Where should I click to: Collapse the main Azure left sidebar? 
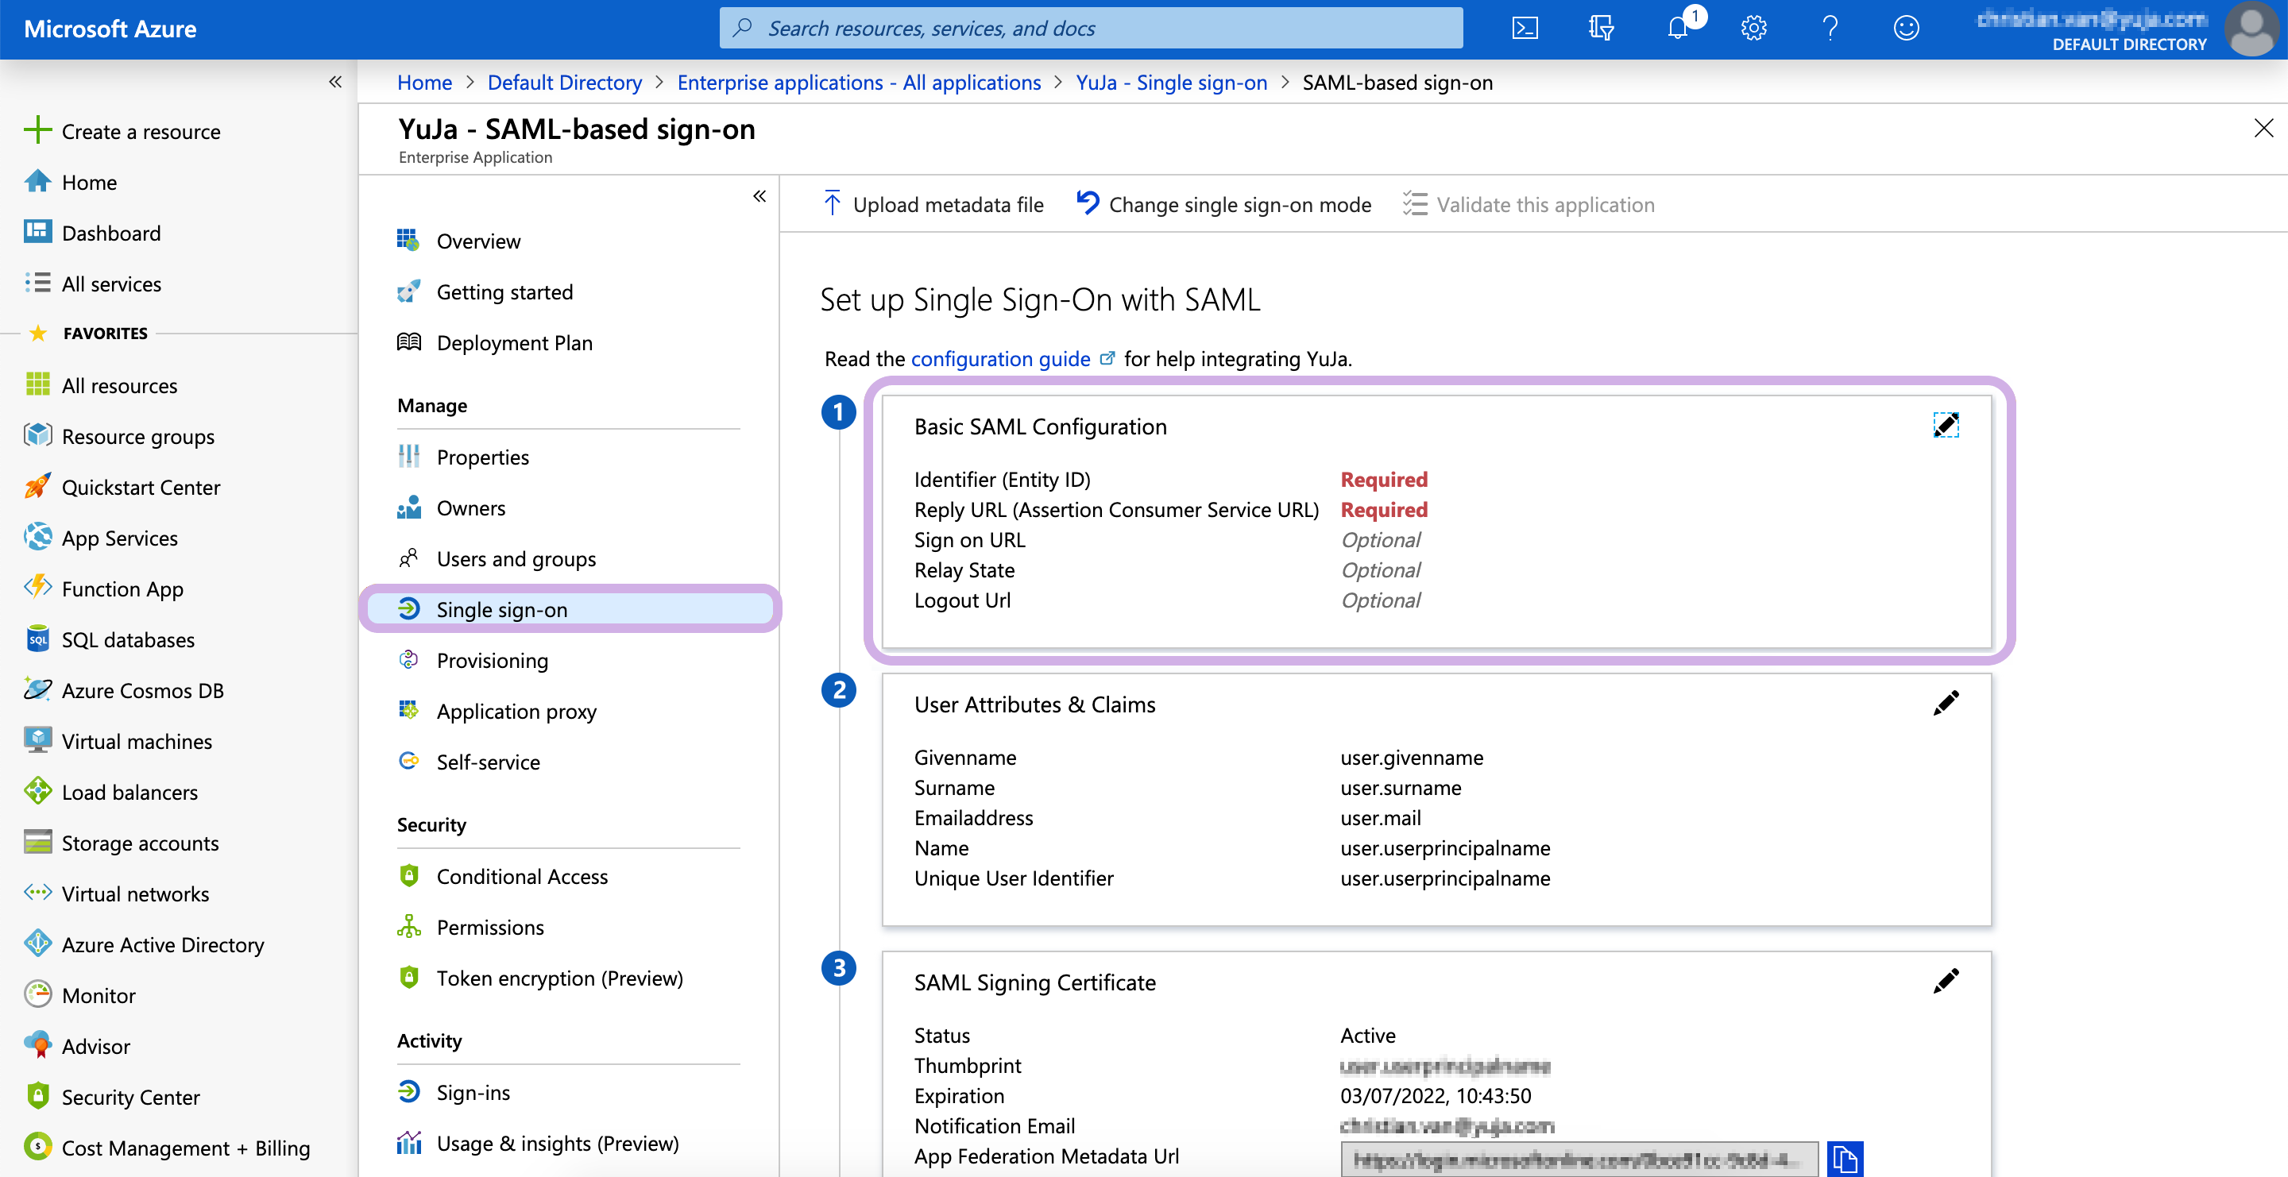coord(334,83)
